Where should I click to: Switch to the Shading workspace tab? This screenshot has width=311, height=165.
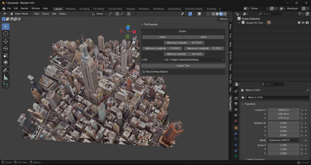click(131, 9)
